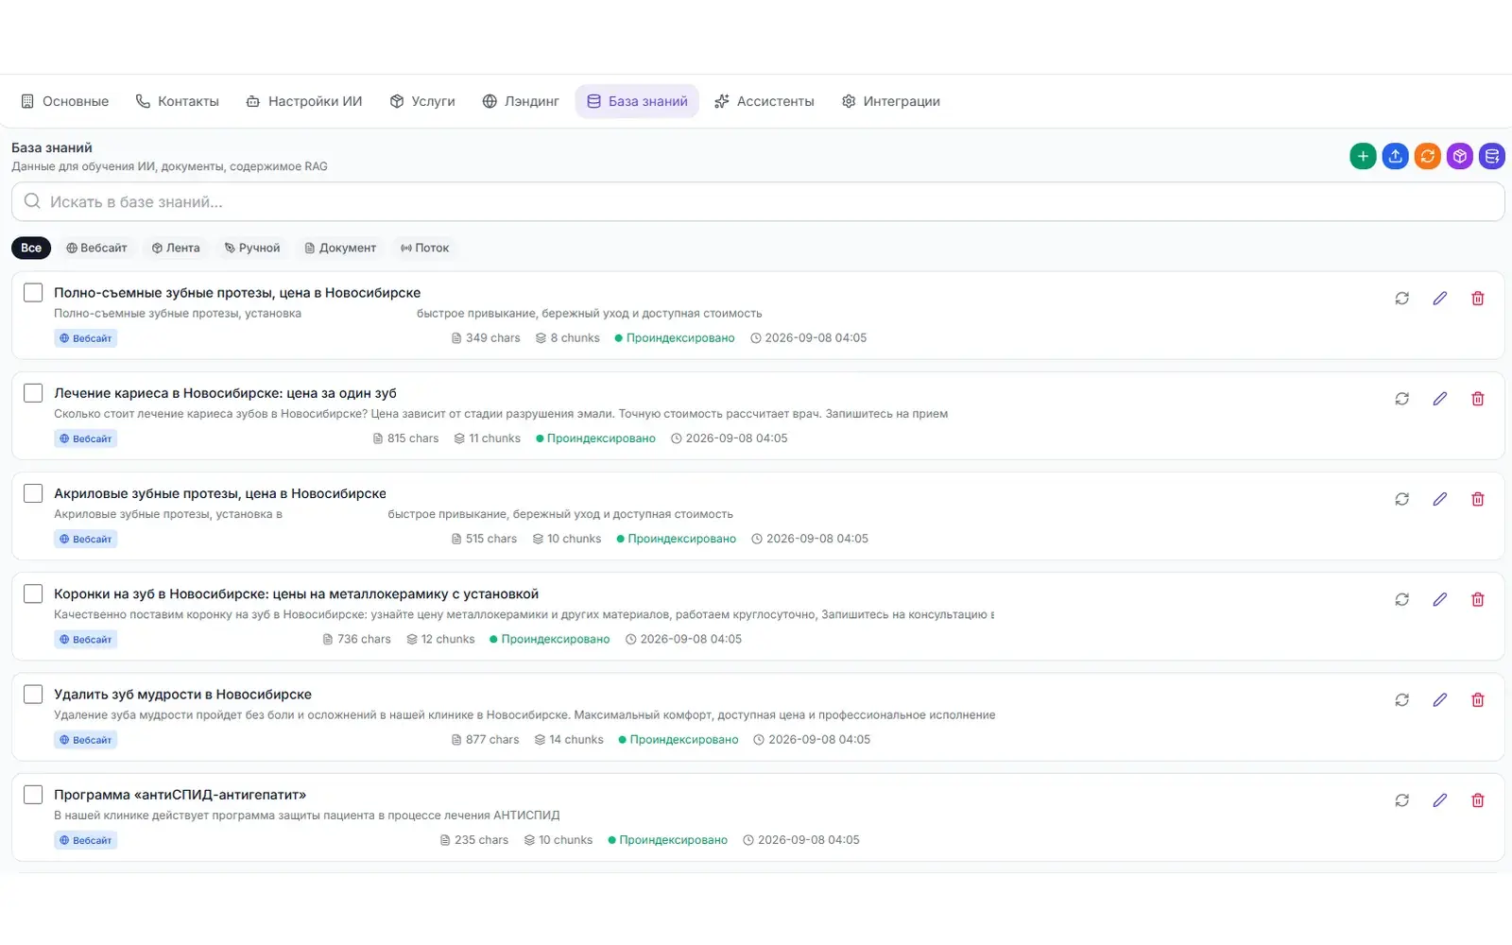Click the green add entry button
1512x945 pixels.
point(1363,156)
